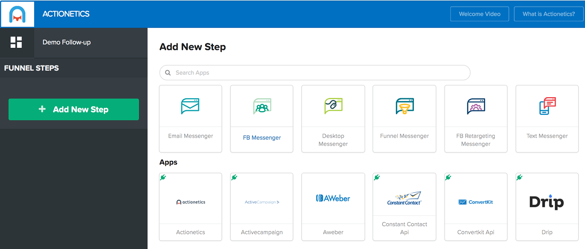Click the search magnifier icon
Viewport: 585px width, 249px height.
[x=168, y=73]
